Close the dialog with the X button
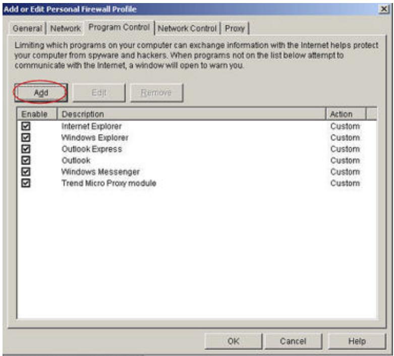This screenshot has height=356, width=394. [x=384, y=9]
